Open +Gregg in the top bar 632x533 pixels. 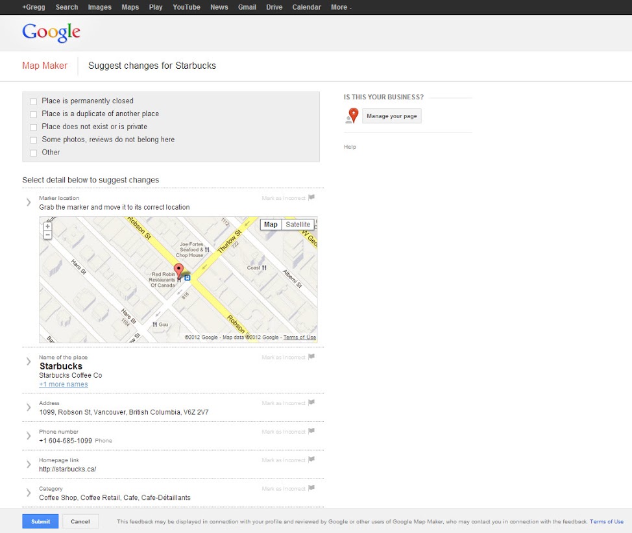tap(34, 7)
